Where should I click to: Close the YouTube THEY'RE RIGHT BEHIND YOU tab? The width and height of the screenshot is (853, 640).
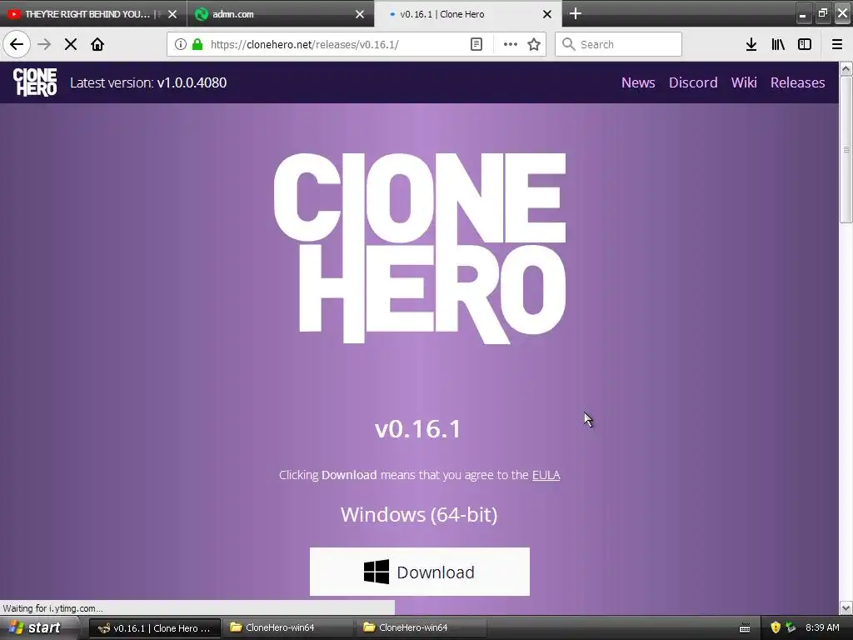[x=172, y=14]
